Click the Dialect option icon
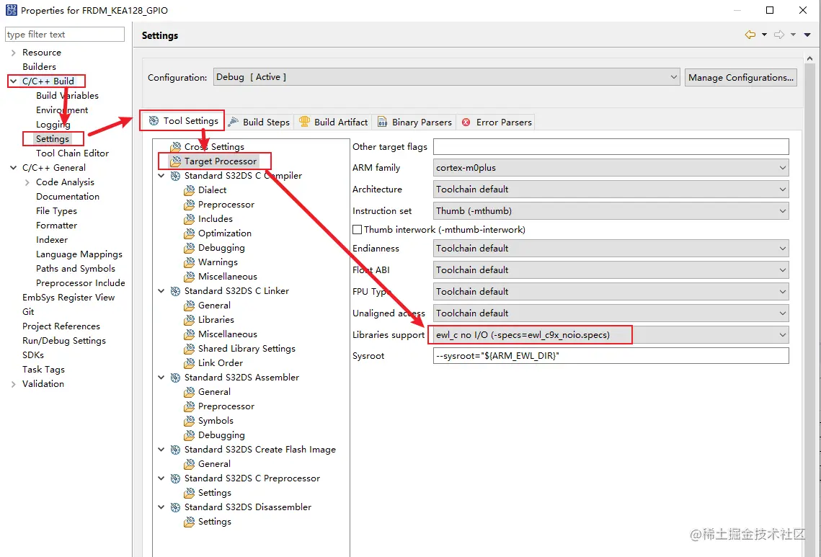The width and height of the screenshot is (821, 557). tap(189, 190)
